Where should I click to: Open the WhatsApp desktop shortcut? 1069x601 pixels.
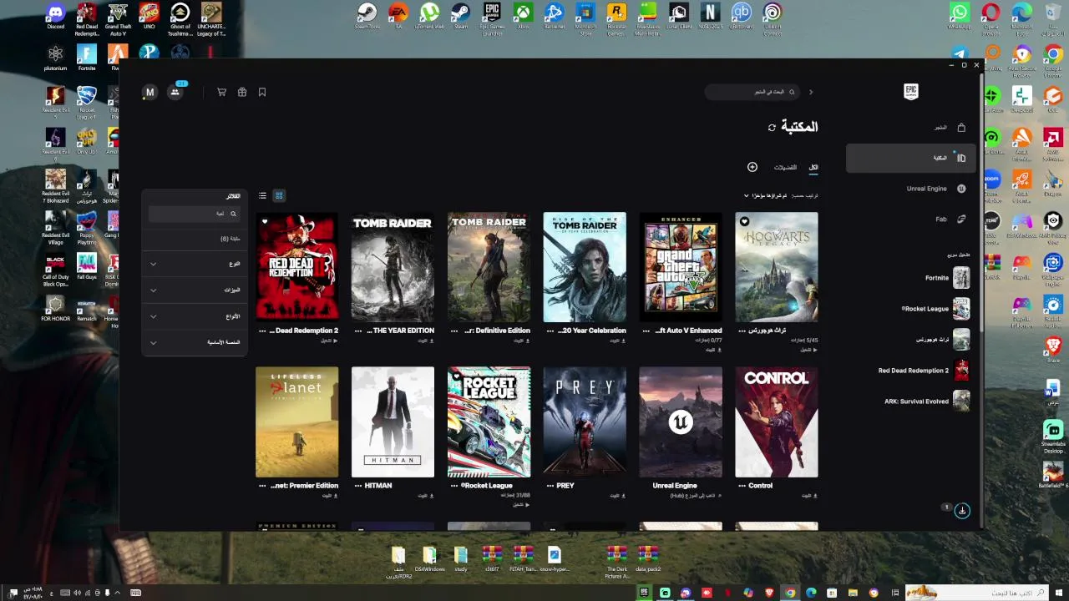[960, 17]
